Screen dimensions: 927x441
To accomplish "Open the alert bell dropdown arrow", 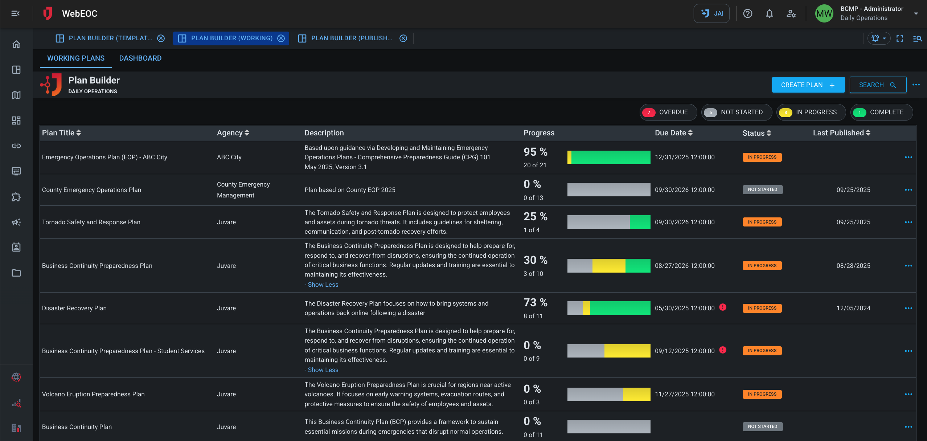I will [885, 38].
